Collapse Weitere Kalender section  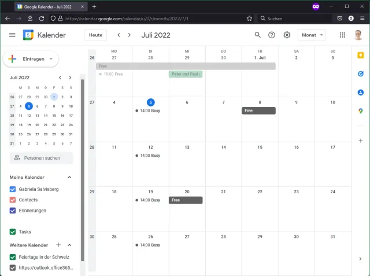click(x=69, y=245)
